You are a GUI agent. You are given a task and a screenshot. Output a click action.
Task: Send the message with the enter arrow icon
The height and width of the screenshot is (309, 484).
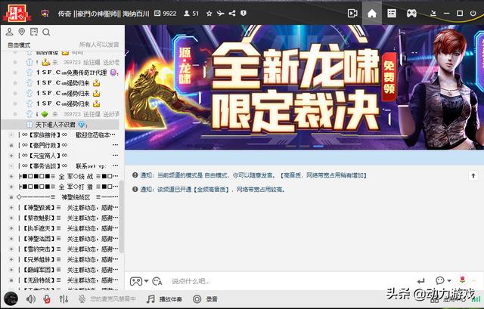click(x=420, y=281)
